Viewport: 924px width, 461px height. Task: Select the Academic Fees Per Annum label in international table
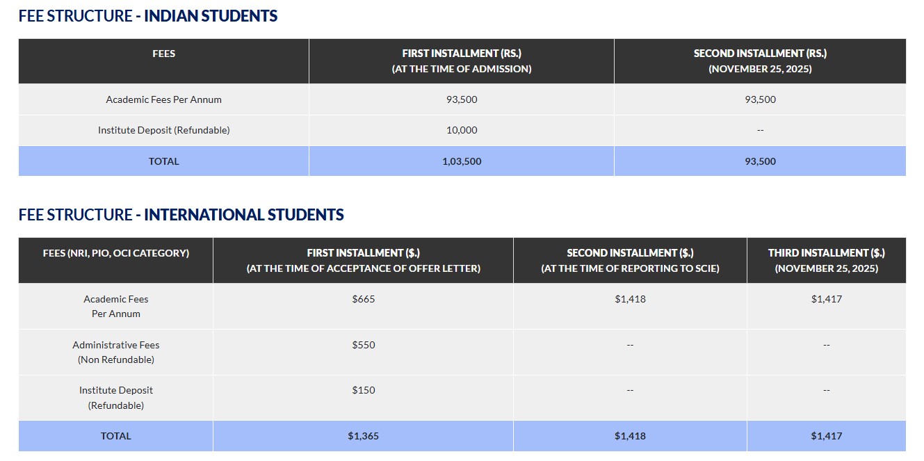tap(116, 306)
